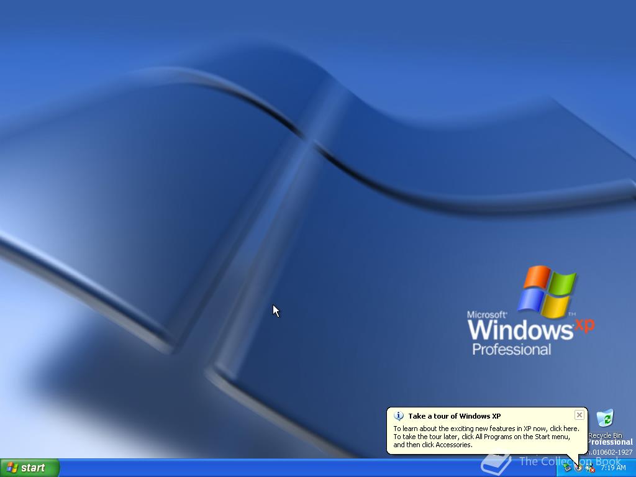This screenshot has width=636, height=477.
Task: Open the Windows XP tour tray icon
Action: [578, 468]
